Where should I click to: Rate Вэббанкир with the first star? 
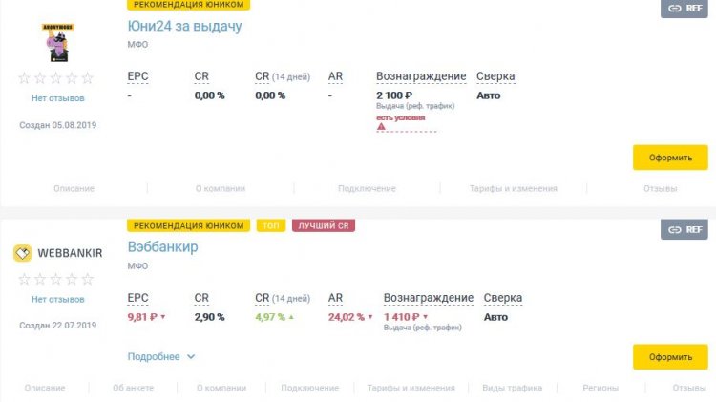(24, 279)
